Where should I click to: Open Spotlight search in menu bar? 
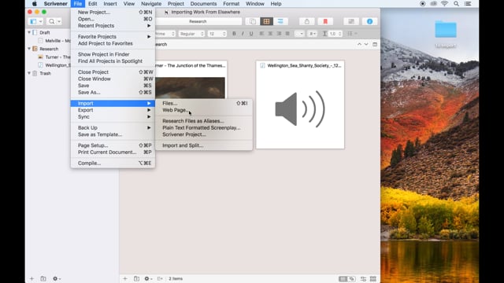tap(456, 4)
